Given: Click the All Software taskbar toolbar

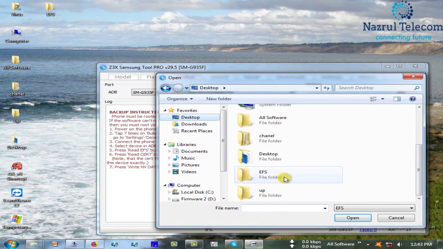Looking at the screenshot, I should (341, 244).
